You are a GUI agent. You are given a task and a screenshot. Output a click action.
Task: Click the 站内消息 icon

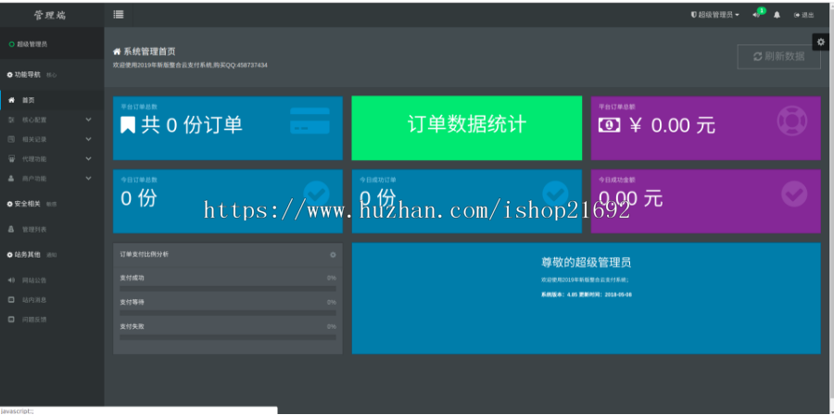pos(12,300)
